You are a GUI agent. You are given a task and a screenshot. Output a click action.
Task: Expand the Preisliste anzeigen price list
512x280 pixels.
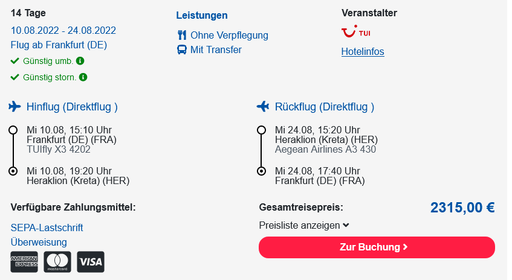click(304, 225)
